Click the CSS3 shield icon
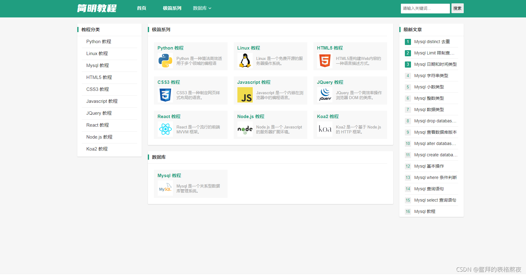526x275 pixels. [165, 95]
